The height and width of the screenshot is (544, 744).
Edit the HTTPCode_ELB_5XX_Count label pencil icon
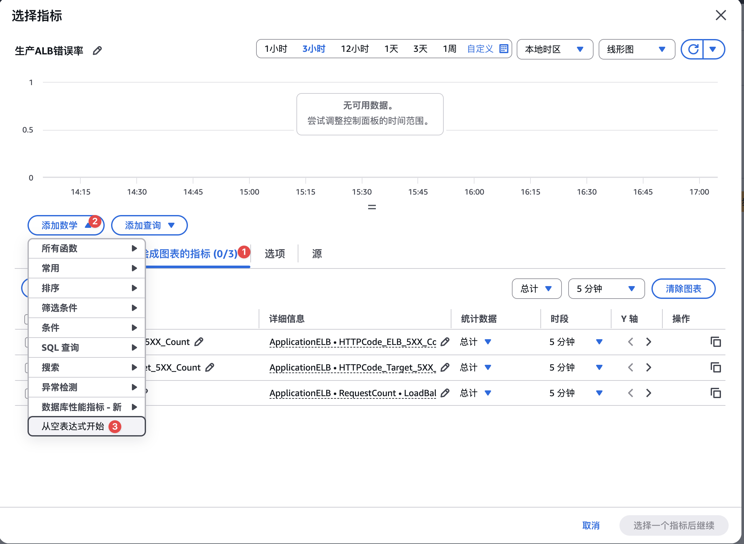[198, 342]
